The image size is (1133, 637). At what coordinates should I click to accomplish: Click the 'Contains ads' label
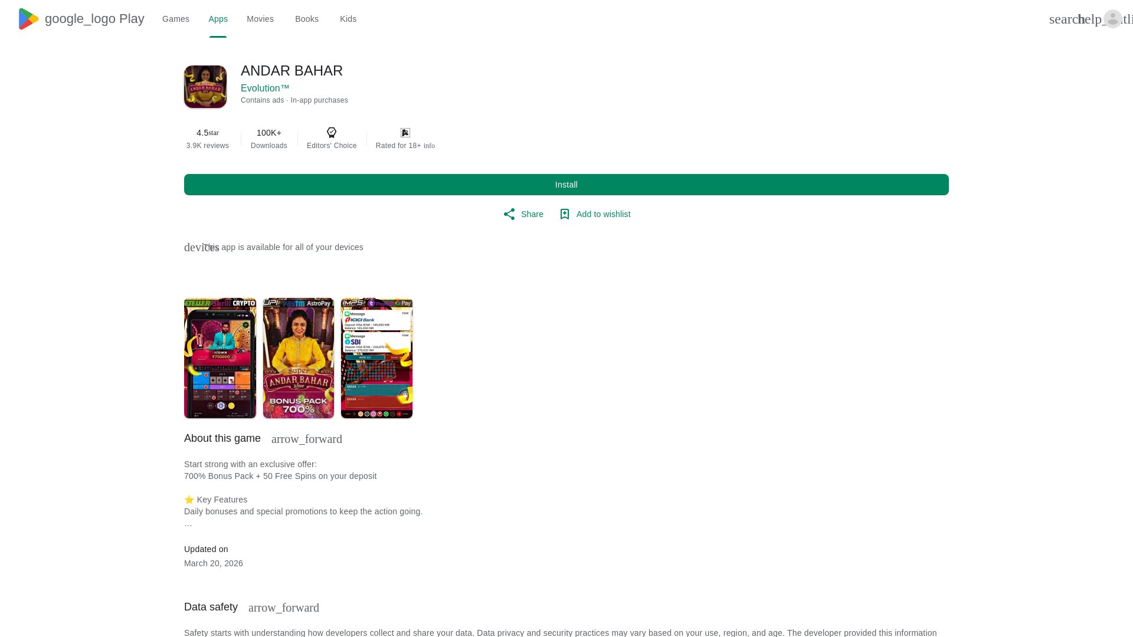point(262,100)
